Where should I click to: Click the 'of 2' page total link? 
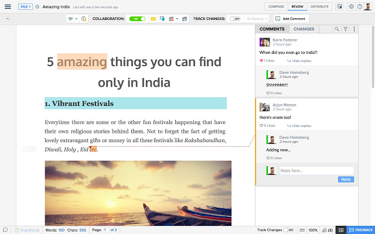(114, 230)
